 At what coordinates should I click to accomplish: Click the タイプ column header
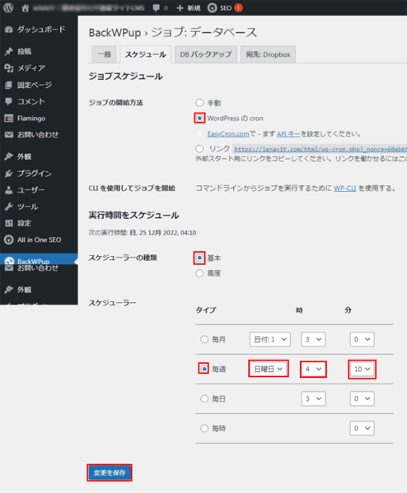(x=206, y=310)
